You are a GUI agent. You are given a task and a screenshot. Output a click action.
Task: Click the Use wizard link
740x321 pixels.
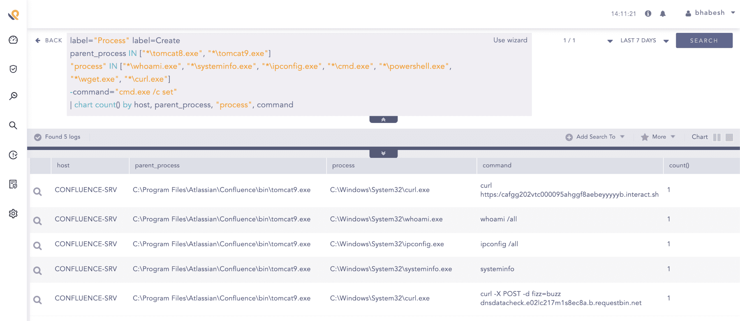(510, 40)
